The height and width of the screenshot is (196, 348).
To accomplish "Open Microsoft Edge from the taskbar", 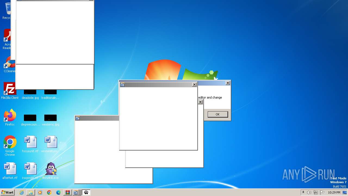I will (x=58, y=192).
